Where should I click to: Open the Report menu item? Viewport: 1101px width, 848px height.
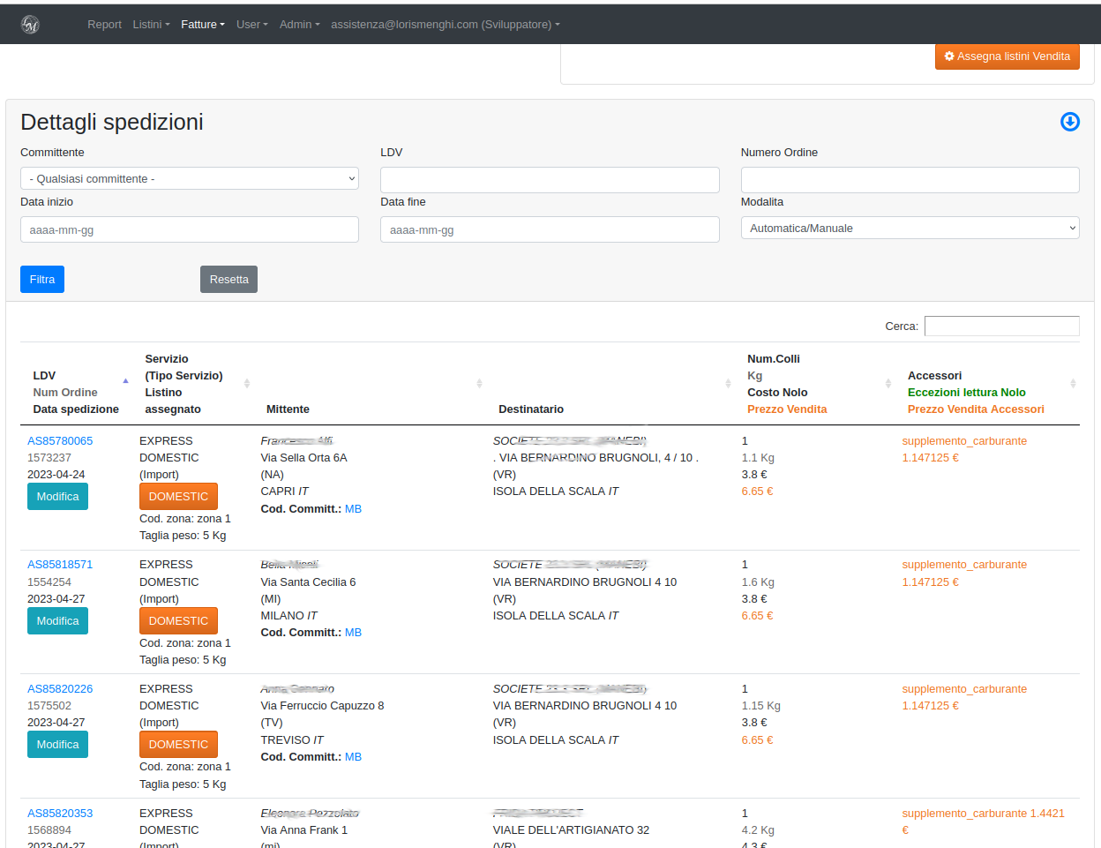(x=104, y=25)
